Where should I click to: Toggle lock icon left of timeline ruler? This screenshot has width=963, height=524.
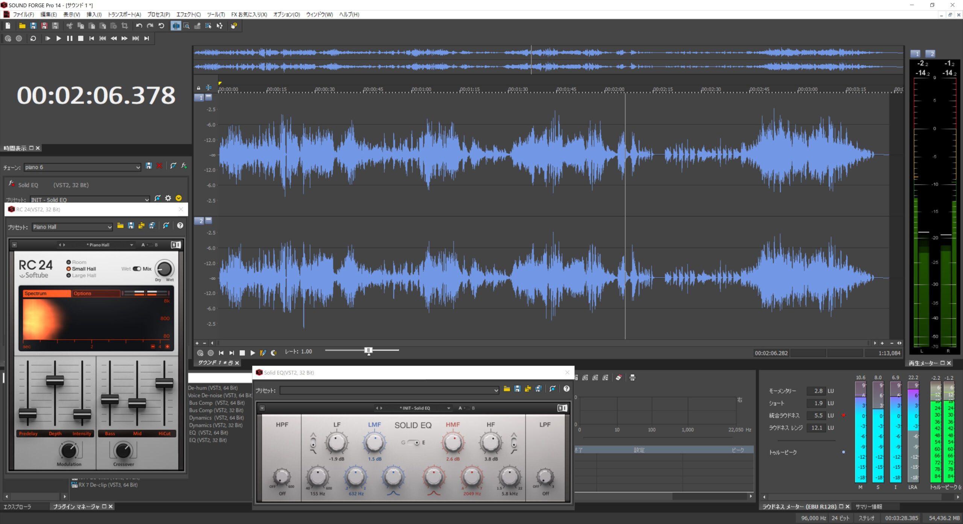[199, 88]
